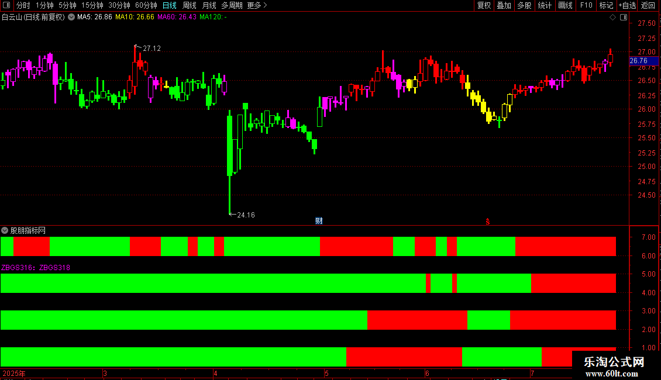Expand the 股朋指标网 indicator dropdown
661x380 pixels.
click(5, 230)
